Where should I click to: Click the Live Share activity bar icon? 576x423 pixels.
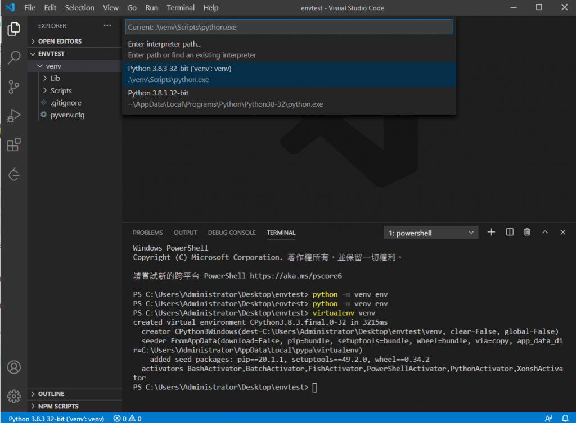[13, 174]
